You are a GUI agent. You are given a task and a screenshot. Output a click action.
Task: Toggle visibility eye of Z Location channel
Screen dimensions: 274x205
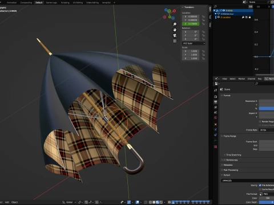(219, 17)
